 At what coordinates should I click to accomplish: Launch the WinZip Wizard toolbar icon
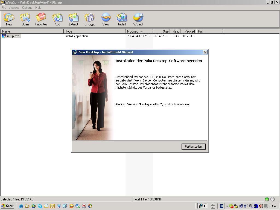[x=138, y=19]
